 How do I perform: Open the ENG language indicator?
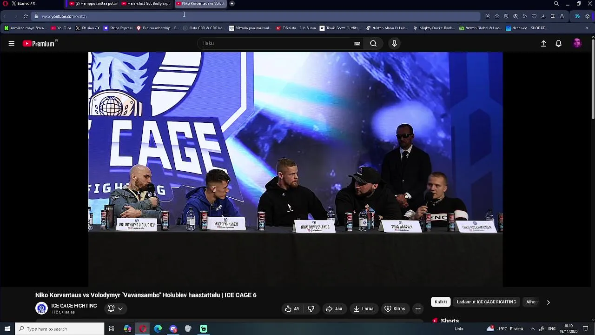point(552,329)
